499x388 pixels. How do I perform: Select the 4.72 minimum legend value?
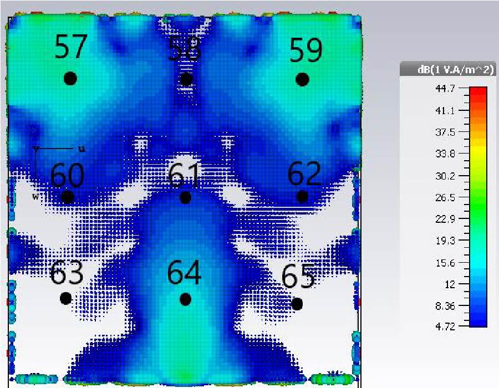[x=434, y=326]
